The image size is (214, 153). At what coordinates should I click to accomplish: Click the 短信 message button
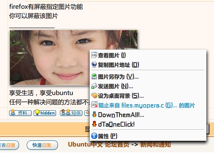pyautogui.click(x=71, y=113)
